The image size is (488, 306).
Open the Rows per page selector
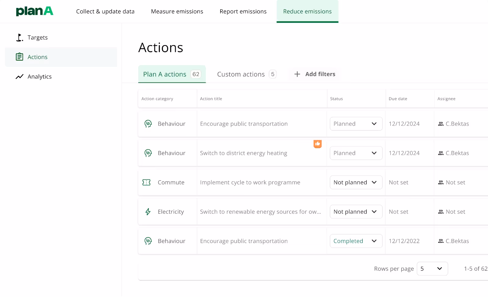[x=432, y=268]
